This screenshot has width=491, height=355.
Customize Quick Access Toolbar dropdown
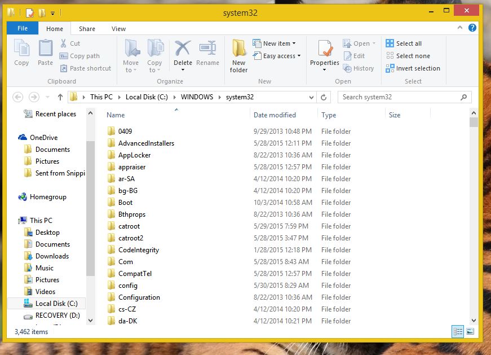point(53,13)
